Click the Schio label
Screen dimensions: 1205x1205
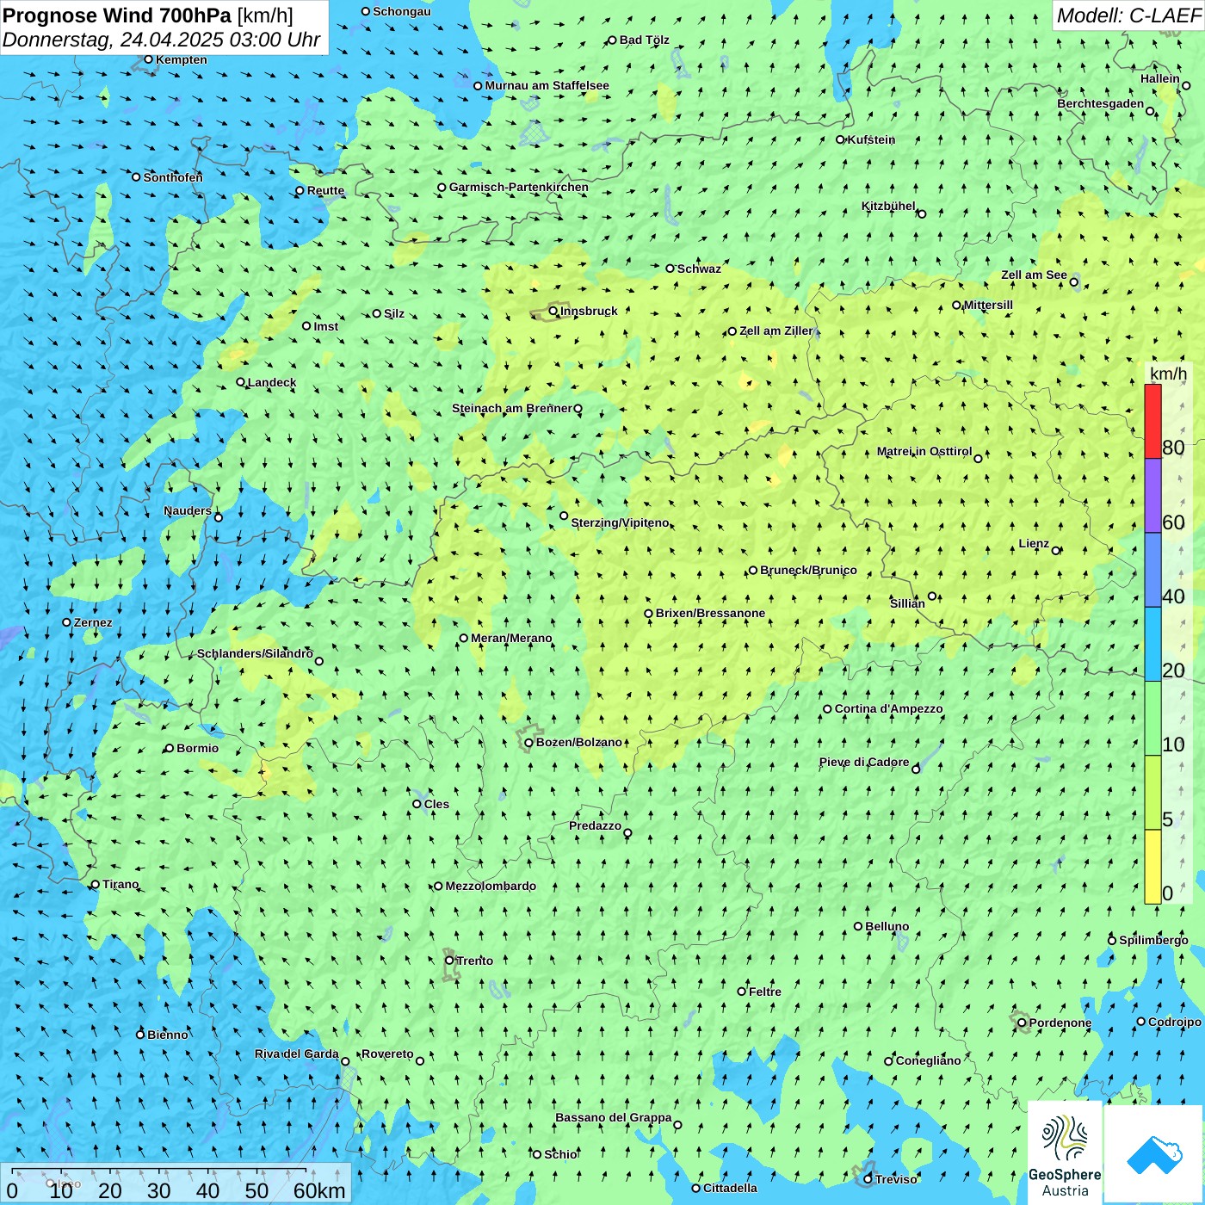coord(561,1155)
